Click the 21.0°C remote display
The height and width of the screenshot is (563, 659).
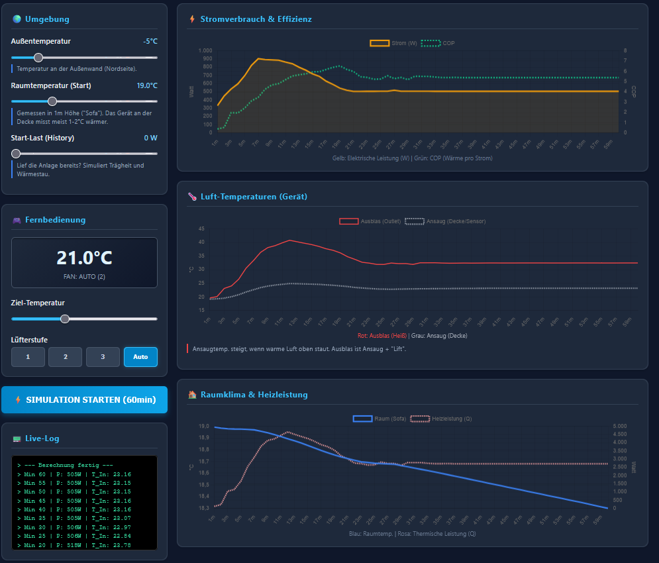[84, 262]
